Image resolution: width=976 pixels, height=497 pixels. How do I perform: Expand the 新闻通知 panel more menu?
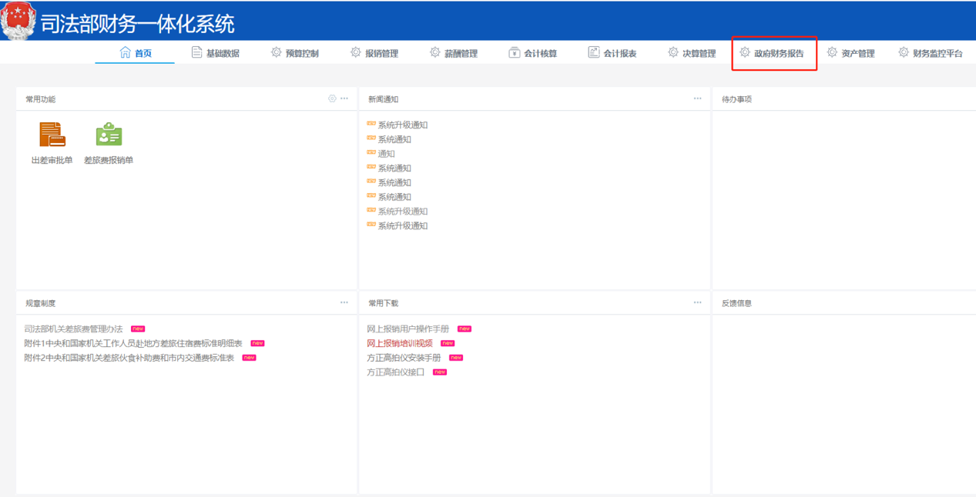tap(697, 98)
